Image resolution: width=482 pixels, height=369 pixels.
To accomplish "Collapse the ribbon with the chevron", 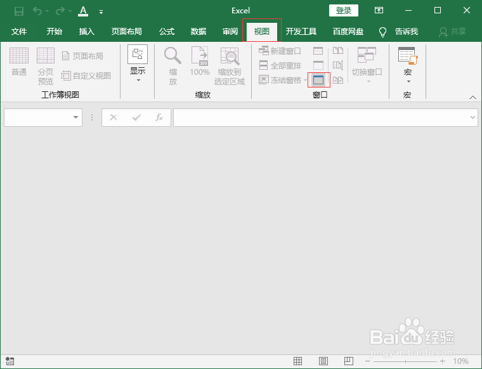I will pyautogui.click(x=472, y=97).
